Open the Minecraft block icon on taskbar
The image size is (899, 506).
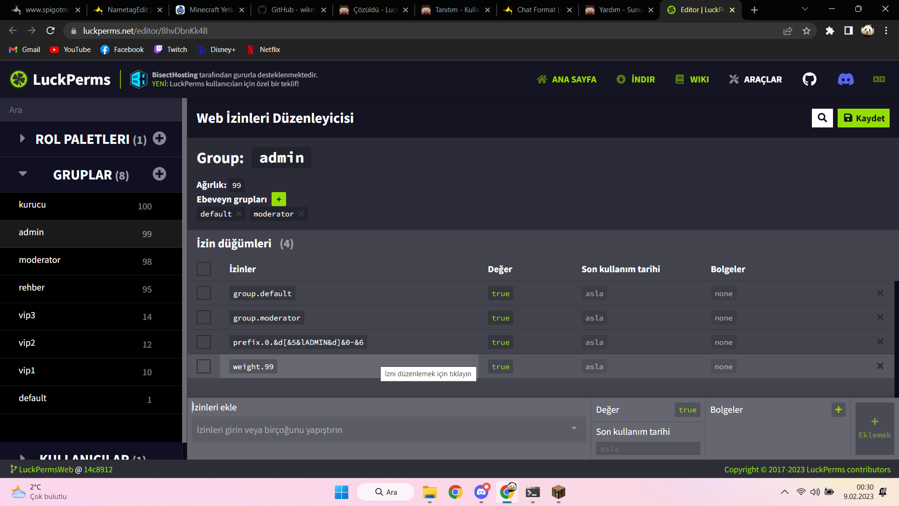pos(558,492)
